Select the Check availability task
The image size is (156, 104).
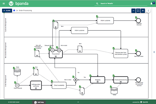59,85
